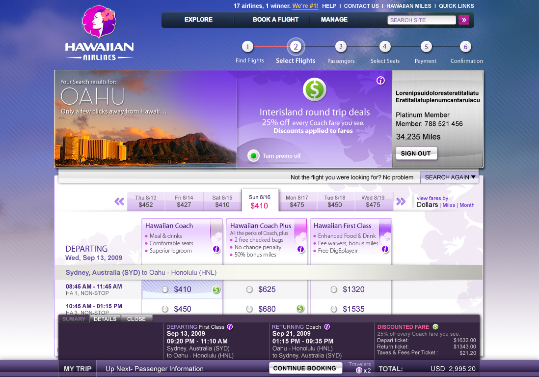Open the Help link
The image size is (539, 377).
(329, 6)
